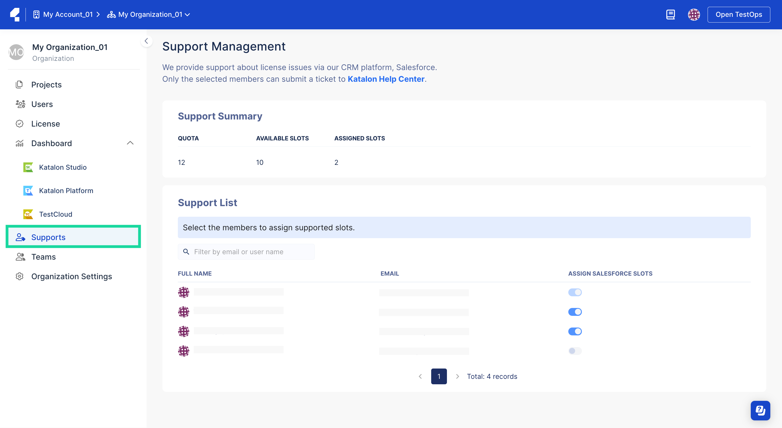Click the Open TestOps button
Screen dimensions: 782x428
(738, 15)
